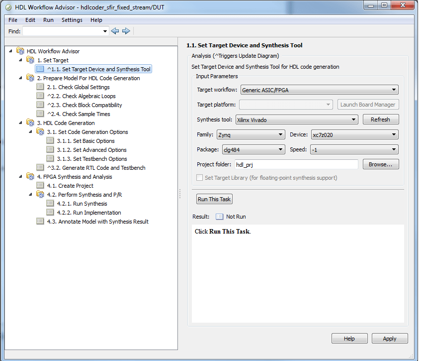Click the task icon for 2.4 Check Sample Times

coord(40,114)
